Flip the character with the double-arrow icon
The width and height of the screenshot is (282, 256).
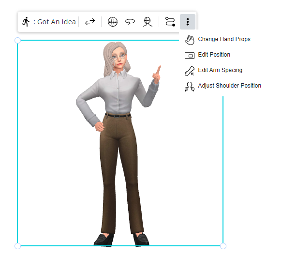(90, 22)
